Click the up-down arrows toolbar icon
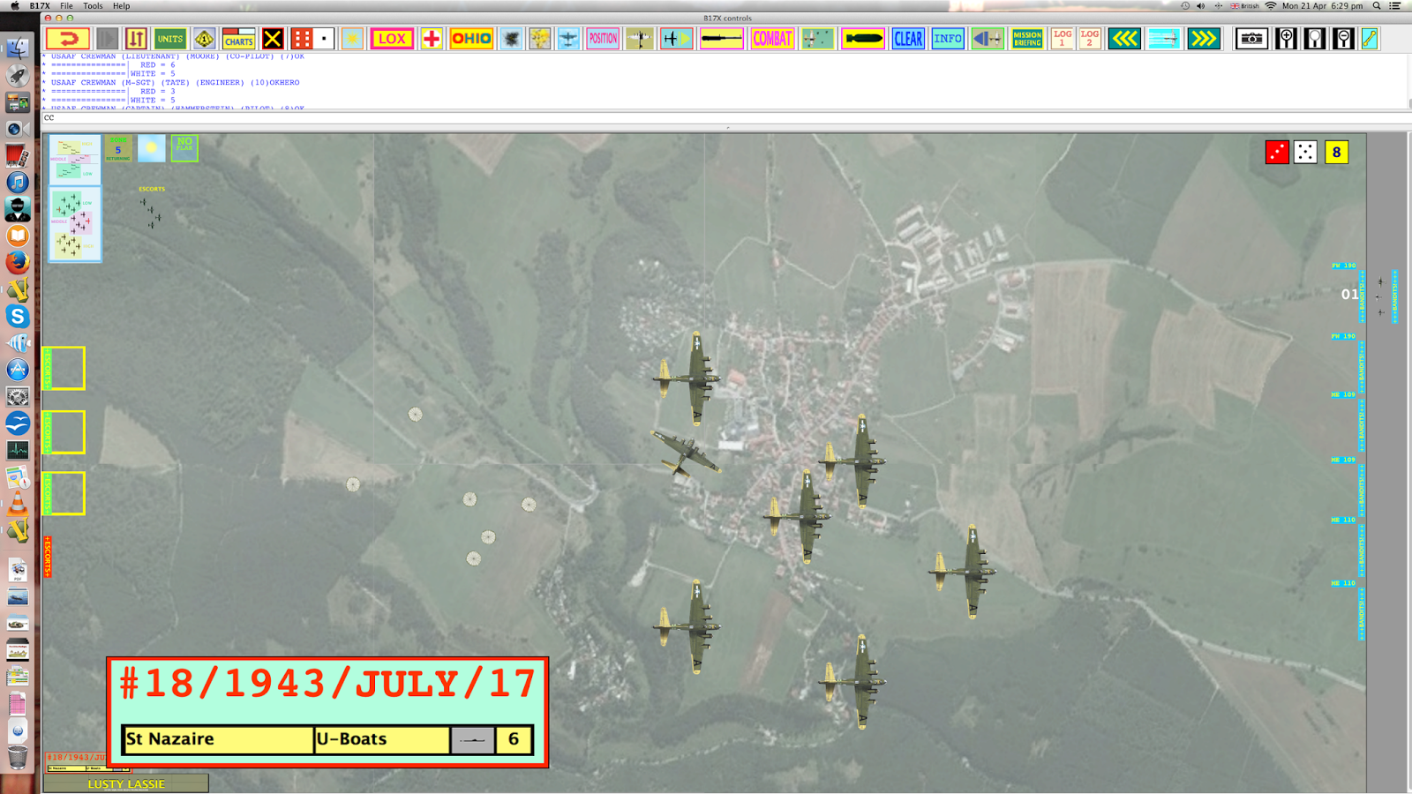Image resolution: width=1412 pixels, height=794 pixels. point(136,39)
